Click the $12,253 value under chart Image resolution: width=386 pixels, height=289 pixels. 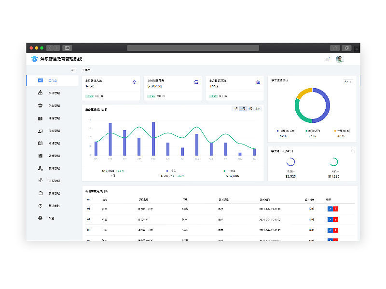click(108, 171)
